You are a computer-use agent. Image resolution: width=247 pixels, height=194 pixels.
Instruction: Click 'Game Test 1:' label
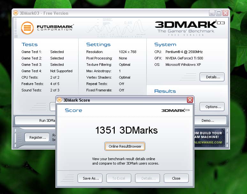32,52
